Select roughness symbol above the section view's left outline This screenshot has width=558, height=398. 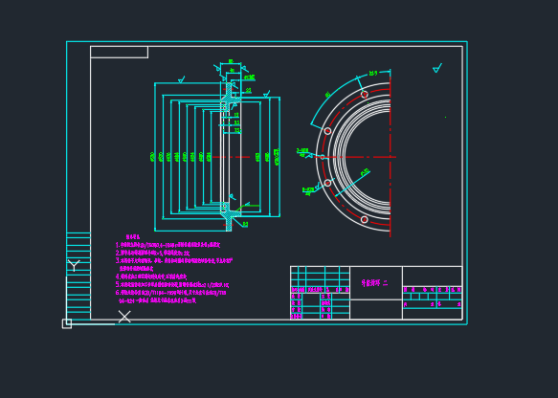click(182, 79)
